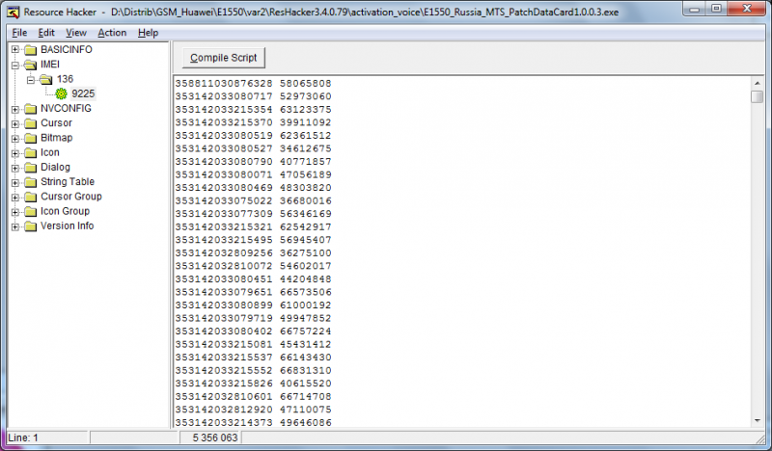Image resolution: width=772 pixels, height=451 pixels.
Task: Open the File menu
Action: tap(19, 33)
